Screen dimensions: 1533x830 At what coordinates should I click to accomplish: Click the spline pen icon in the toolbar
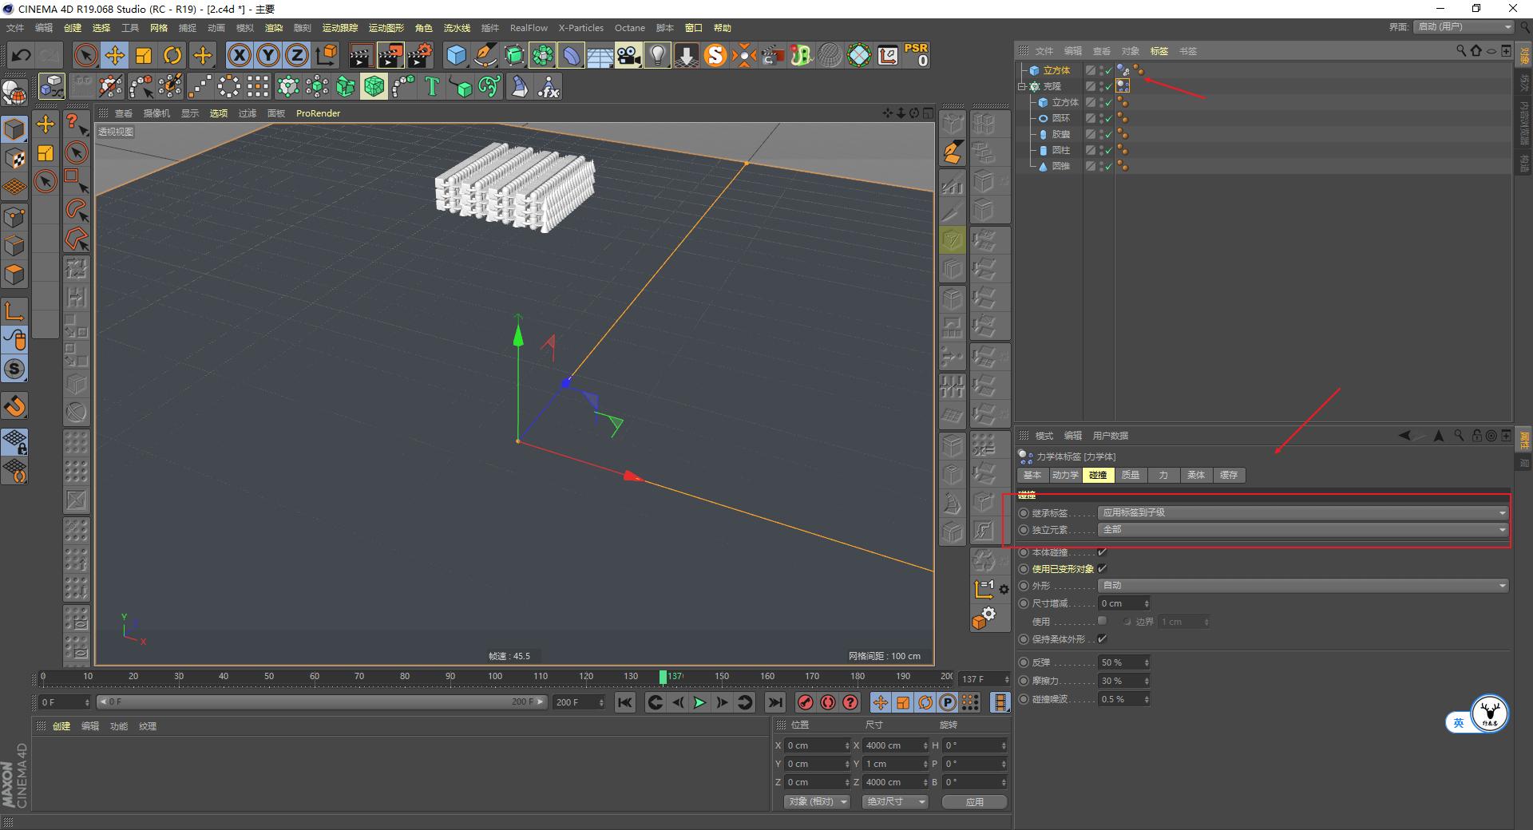(x=485, y=55)
